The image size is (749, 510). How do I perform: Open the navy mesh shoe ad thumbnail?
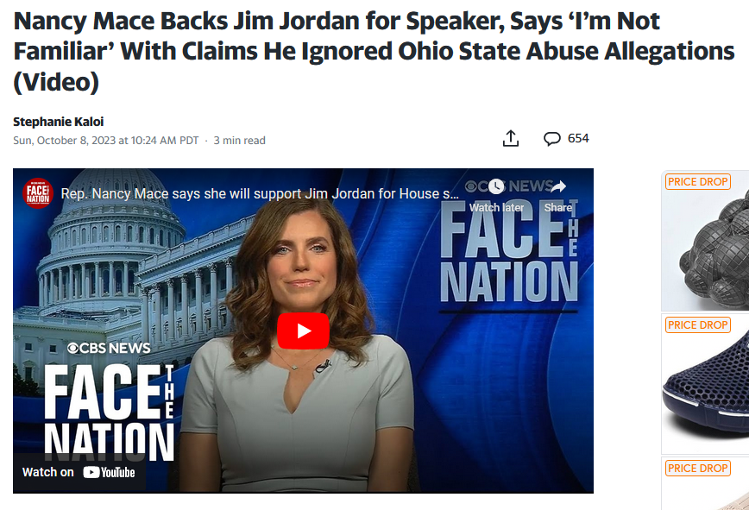[x=705, y=384]
